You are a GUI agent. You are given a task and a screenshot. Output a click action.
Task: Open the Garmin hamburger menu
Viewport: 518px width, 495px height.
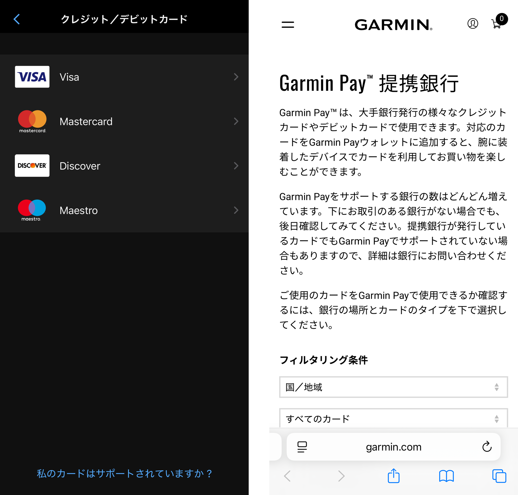288,25
